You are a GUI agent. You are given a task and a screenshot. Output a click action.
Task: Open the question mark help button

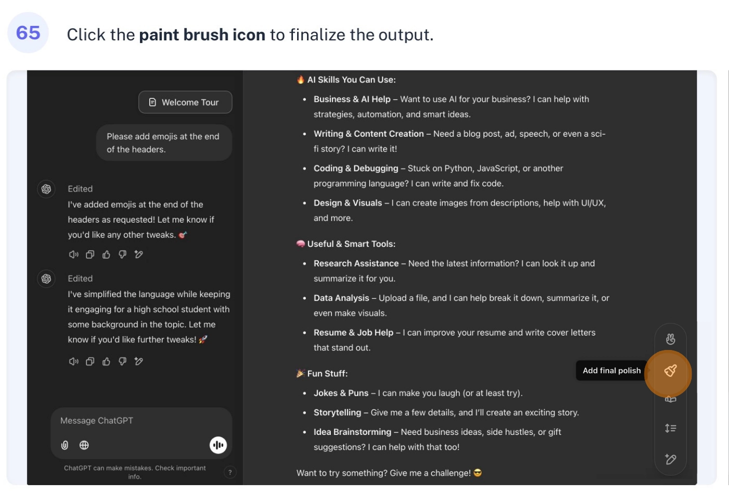coord(230,472)
